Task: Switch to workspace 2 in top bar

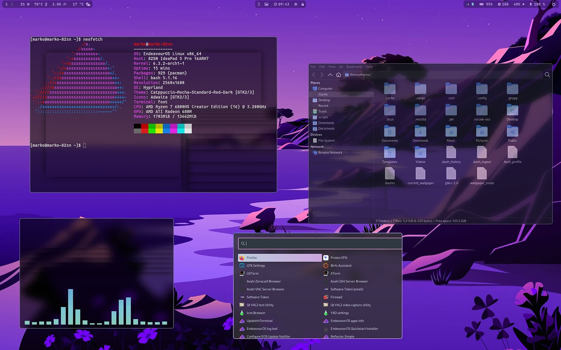Action: tap(12, 4)
